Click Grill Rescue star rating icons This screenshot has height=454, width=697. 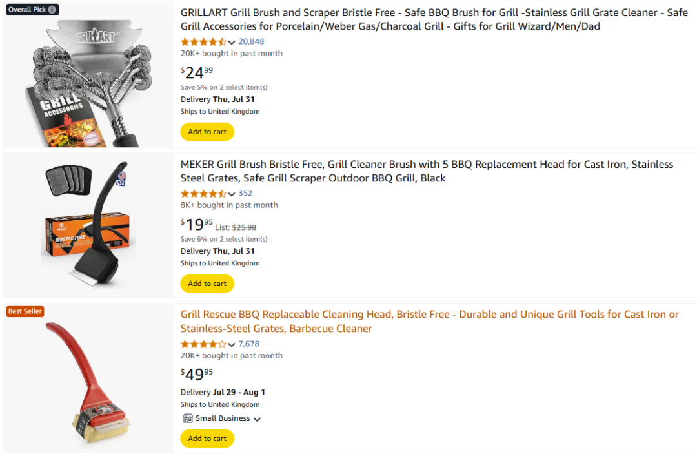(x=203, y=344)
